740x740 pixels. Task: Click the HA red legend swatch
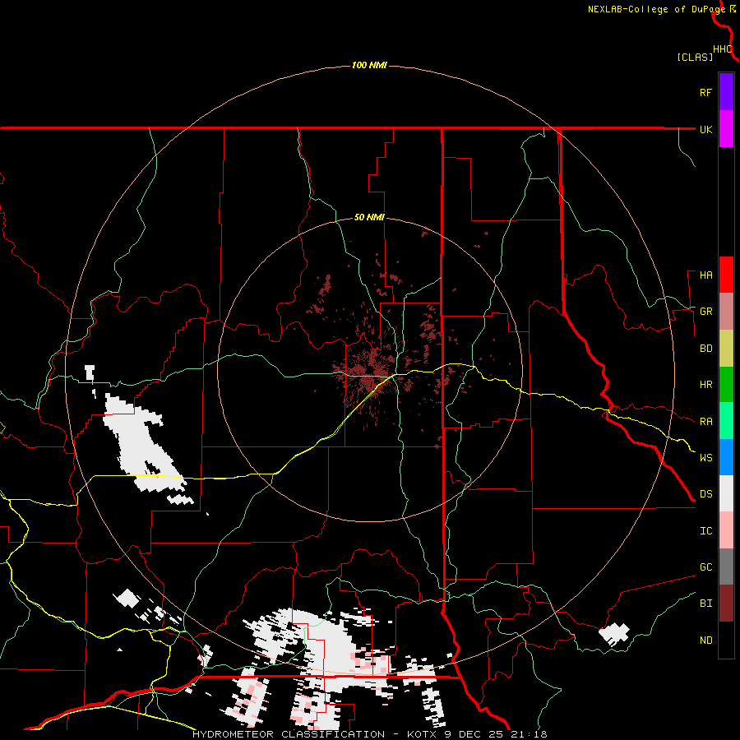pyautogui.click(x=726, y=275)
